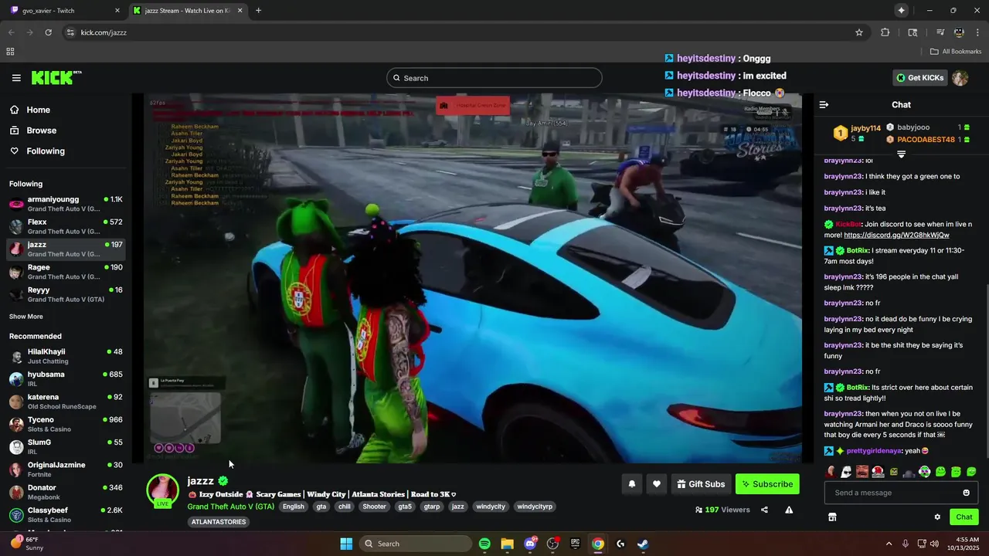This screenshot has height=556, width=989.
Task: Open the Ragee channel in Following
Action: pyautogui.click(x=66, y=272)
